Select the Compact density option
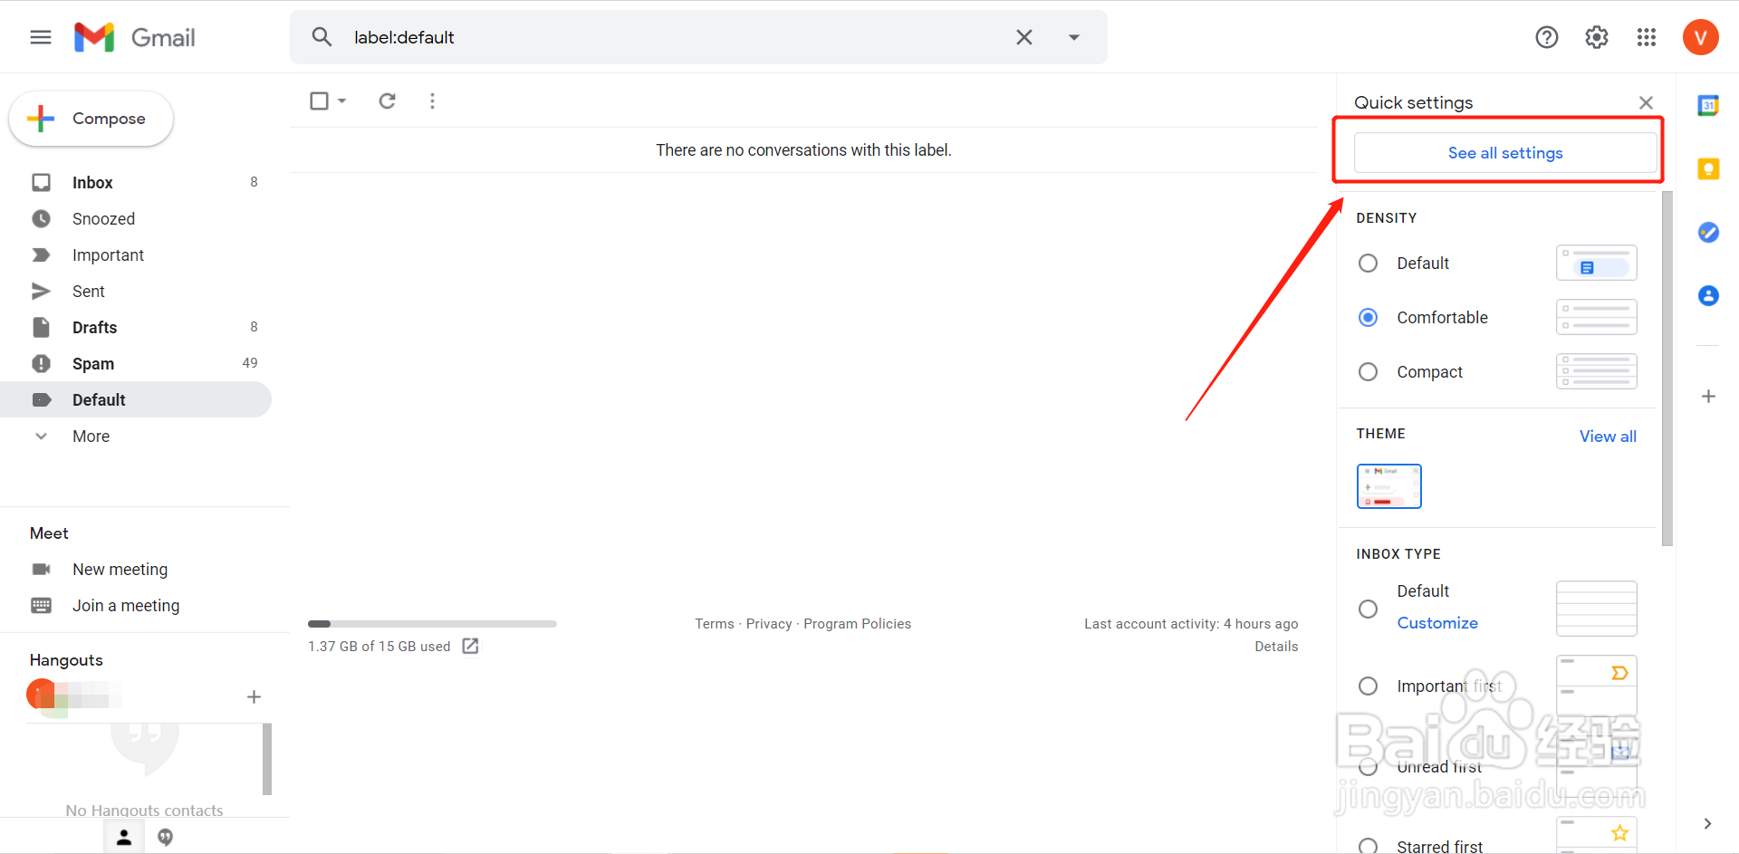The width and height of the screenshot is (1739, 854). [x=1368, y=371]
